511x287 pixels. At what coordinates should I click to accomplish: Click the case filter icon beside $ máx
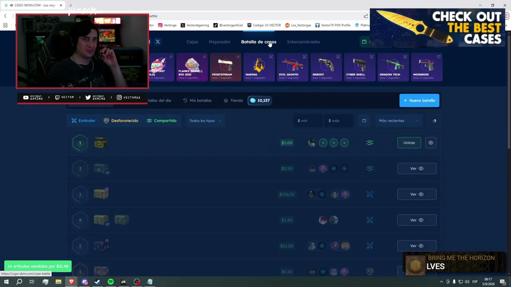coord(364,121)
